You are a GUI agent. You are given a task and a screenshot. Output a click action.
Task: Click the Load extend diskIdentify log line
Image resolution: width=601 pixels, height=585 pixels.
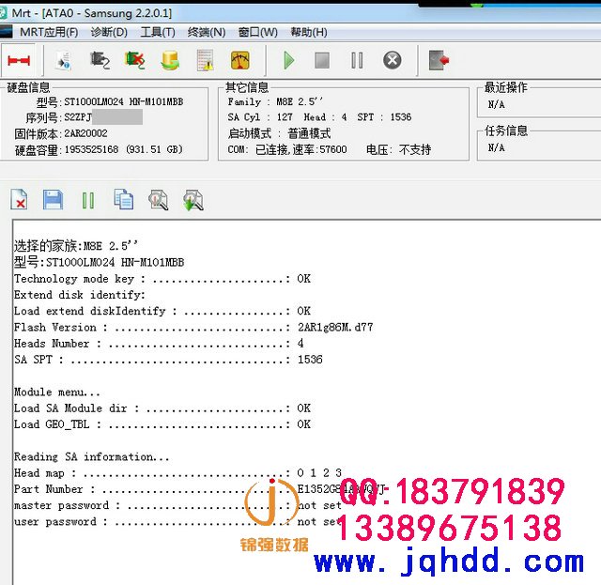coord(162,311)
